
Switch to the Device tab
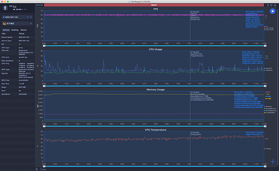[x=6, y=30]
